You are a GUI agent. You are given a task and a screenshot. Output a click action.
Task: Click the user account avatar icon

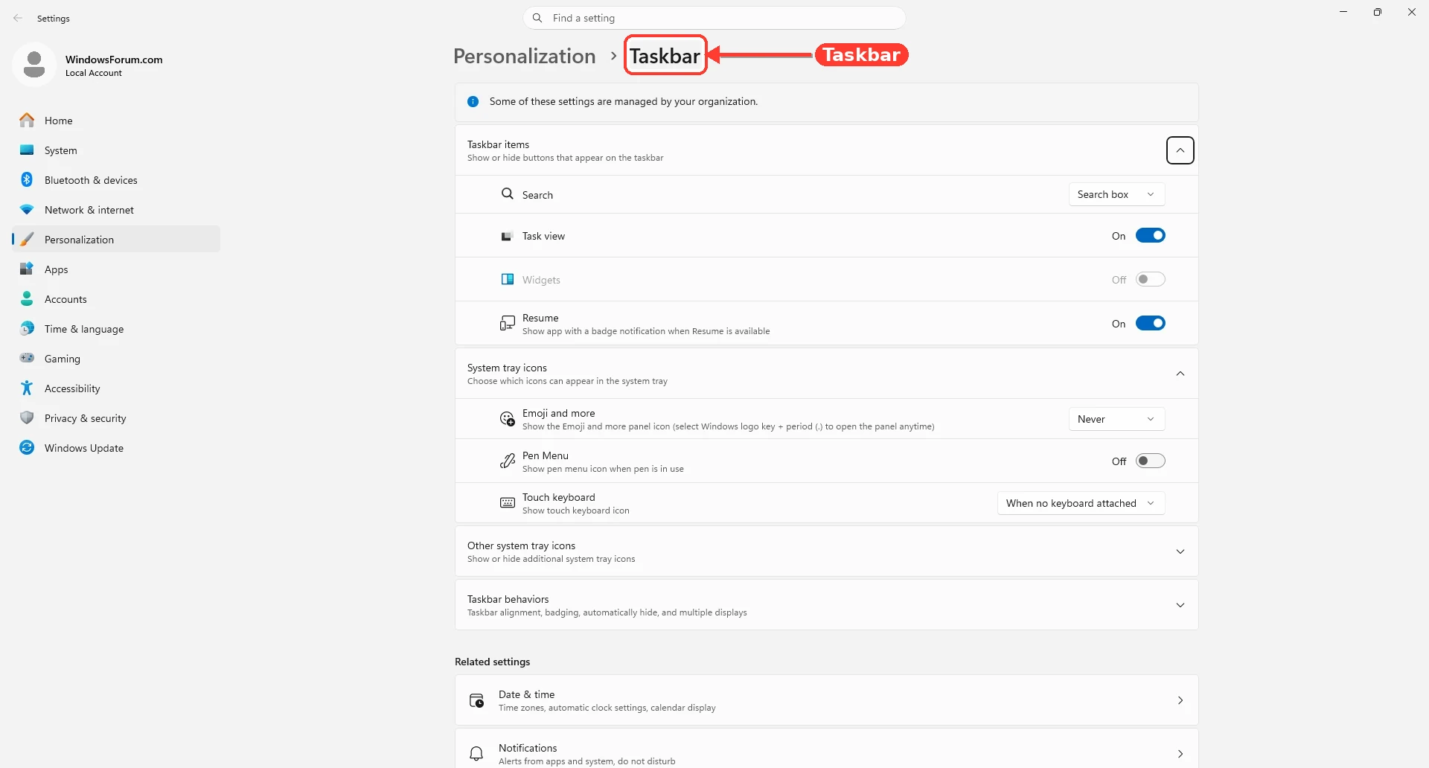[x=34, y=65]
